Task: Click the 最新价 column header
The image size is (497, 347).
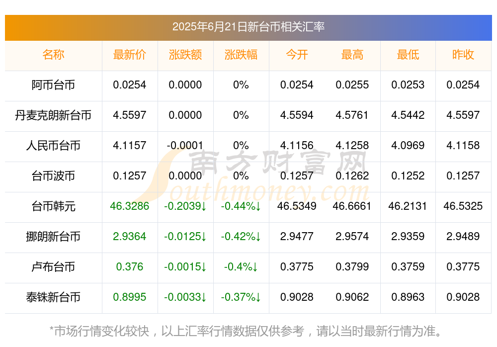Action: 129,55
